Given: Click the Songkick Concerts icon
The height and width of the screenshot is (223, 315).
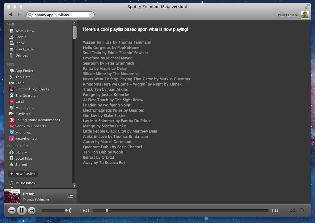Looking at the screenshot, I should pyautogui.click(x=12, y=126).
